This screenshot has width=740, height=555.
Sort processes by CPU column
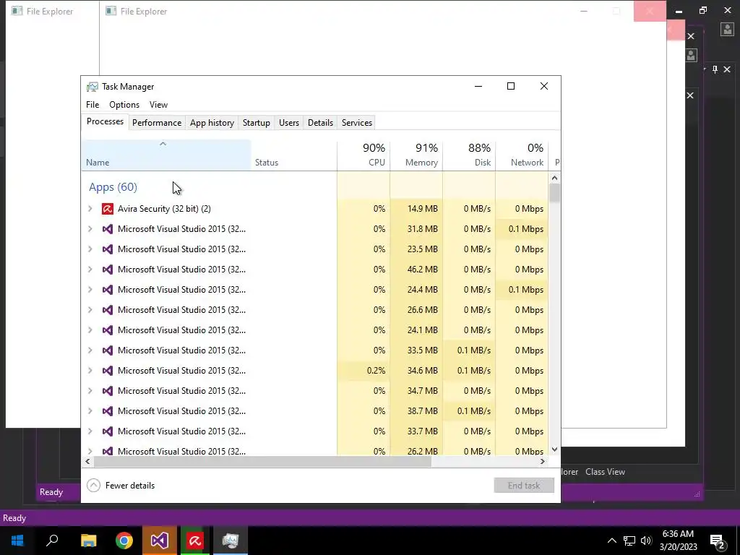click(363, 155)
